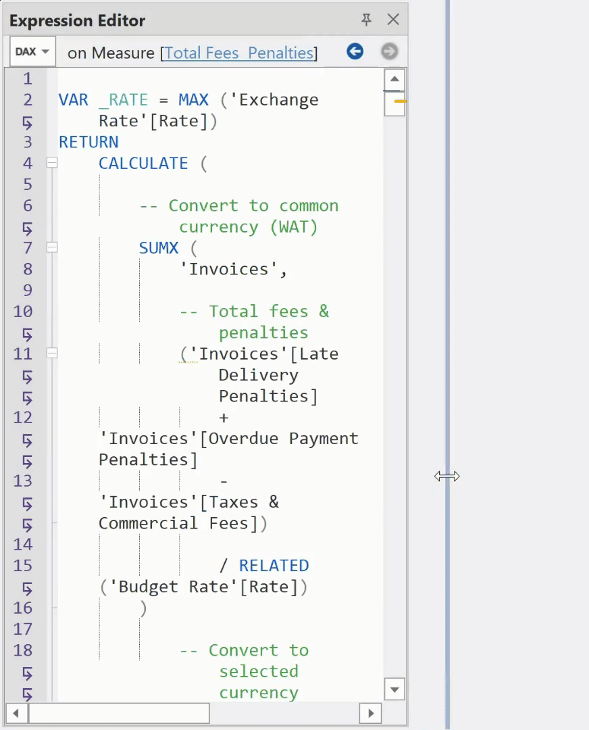Screen dimensions: 589x730
Task: Click the 'Invoices', table reference on line 8
Action: 234,270
